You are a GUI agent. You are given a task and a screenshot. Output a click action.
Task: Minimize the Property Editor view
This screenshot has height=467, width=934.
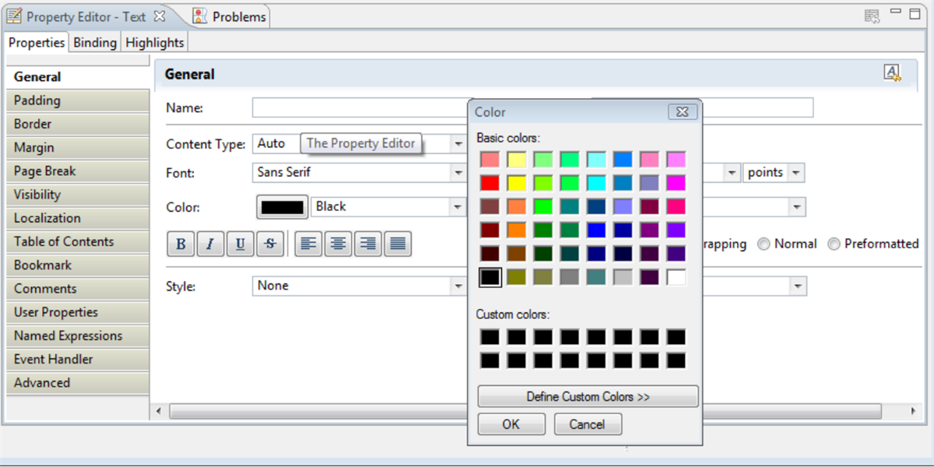pos(896,12)
